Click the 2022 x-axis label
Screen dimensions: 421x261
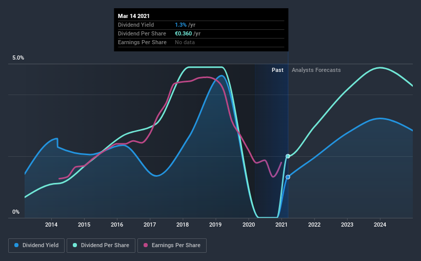[314, 225]
